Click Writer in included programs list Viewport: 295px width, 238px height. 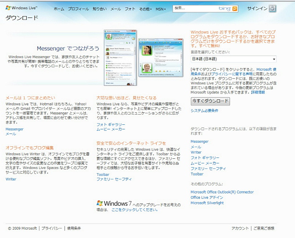[196, 152]
